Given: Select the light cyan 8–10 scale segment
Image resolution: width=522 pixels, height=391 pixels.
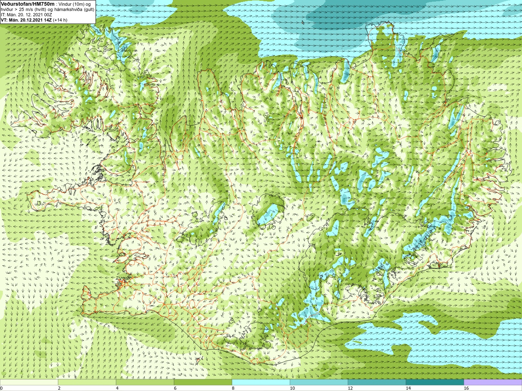Looking at the screenshot, I should click(x=261, y=382).
